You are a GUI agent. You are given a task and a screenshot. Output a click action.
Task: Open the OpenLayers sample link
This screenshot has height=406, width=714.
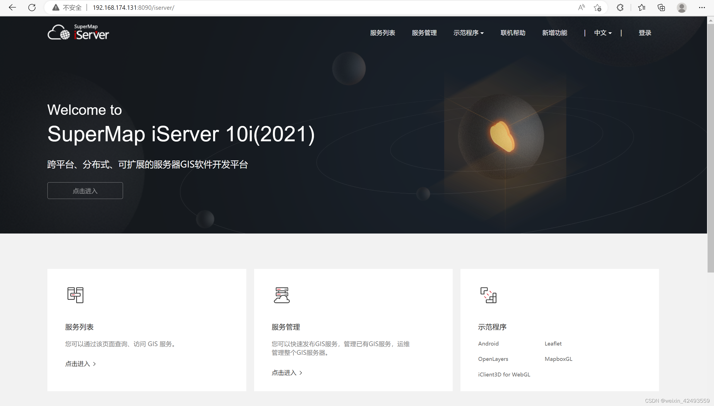click(x=493, y=359)
